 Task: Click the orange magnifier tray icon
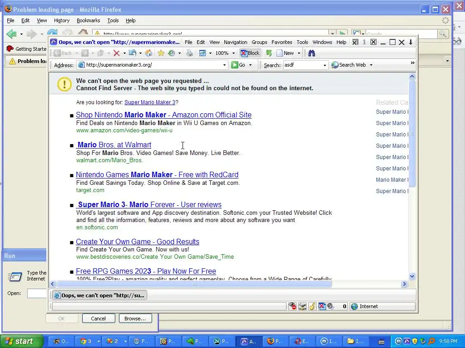coord(431,342)
